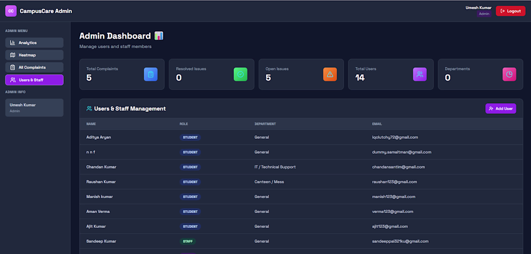Click email verma123@gmail.com

(x=392, y=212)
